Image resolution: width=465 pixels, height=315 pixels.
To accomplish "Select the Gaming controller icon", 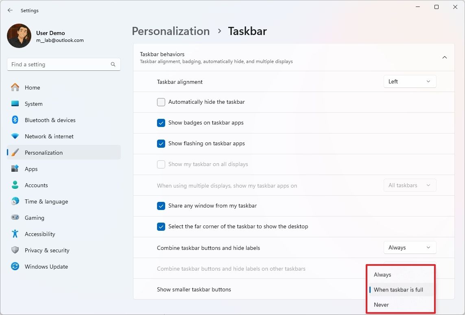I will pyautogui.click(x=15, y=218).
